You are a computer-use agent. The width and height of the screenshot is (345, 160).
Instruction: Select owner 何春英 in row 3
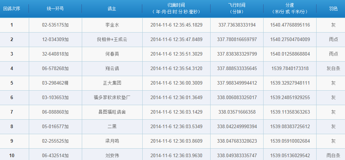112,54
